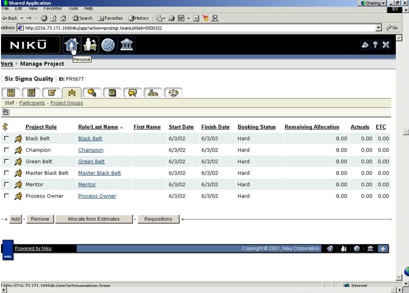
Task: Click the footer home icon
Action: point(330,248)
